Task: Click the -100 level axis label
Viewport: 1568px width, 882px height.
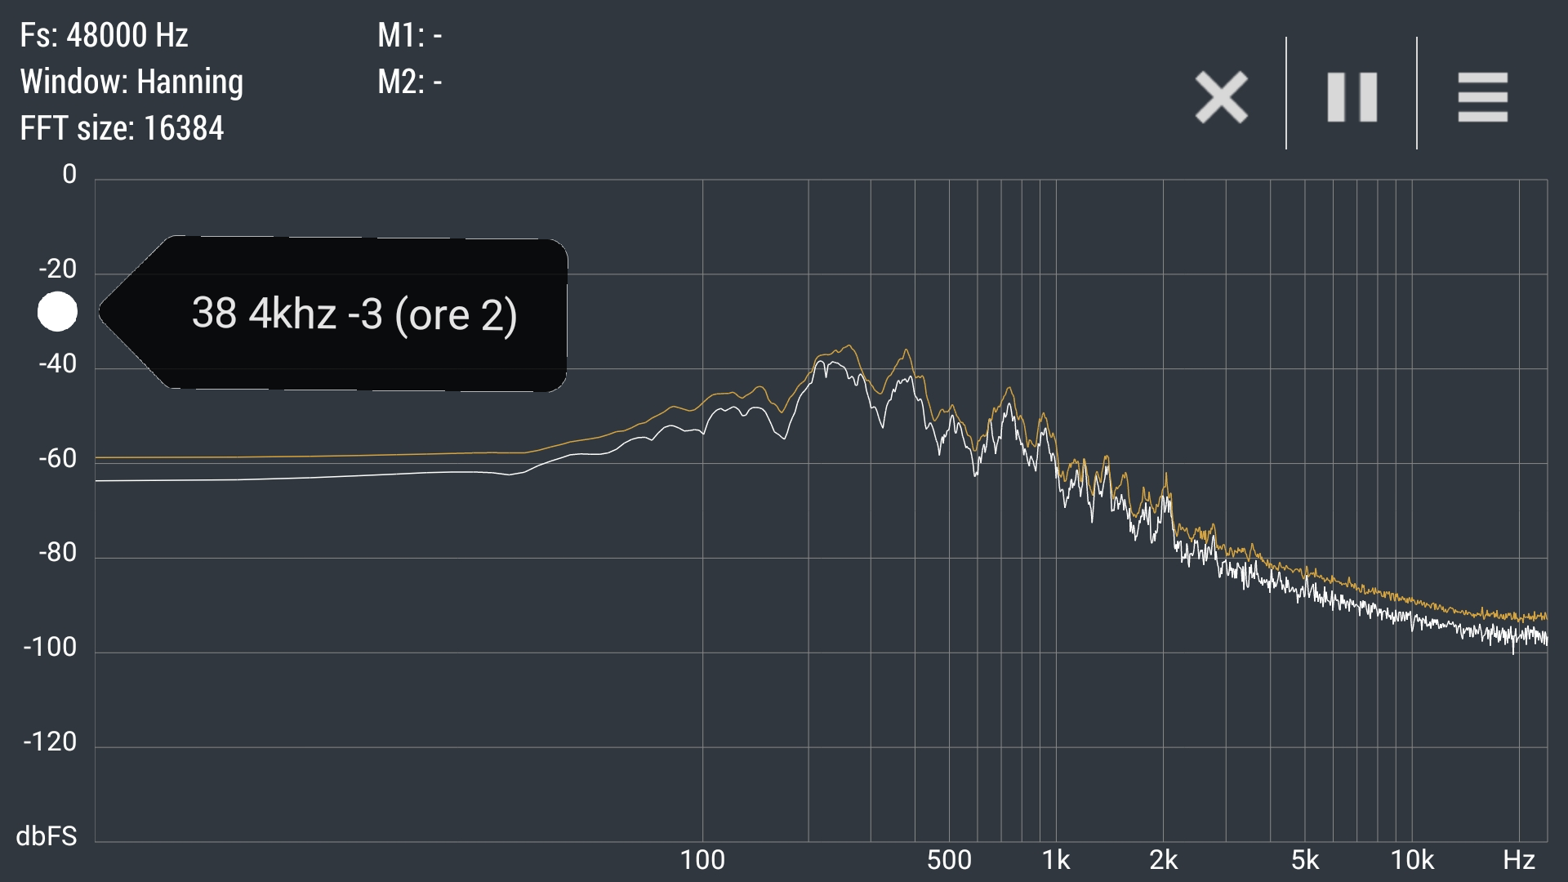Action: pyautogui.click(x=50, y=648)
